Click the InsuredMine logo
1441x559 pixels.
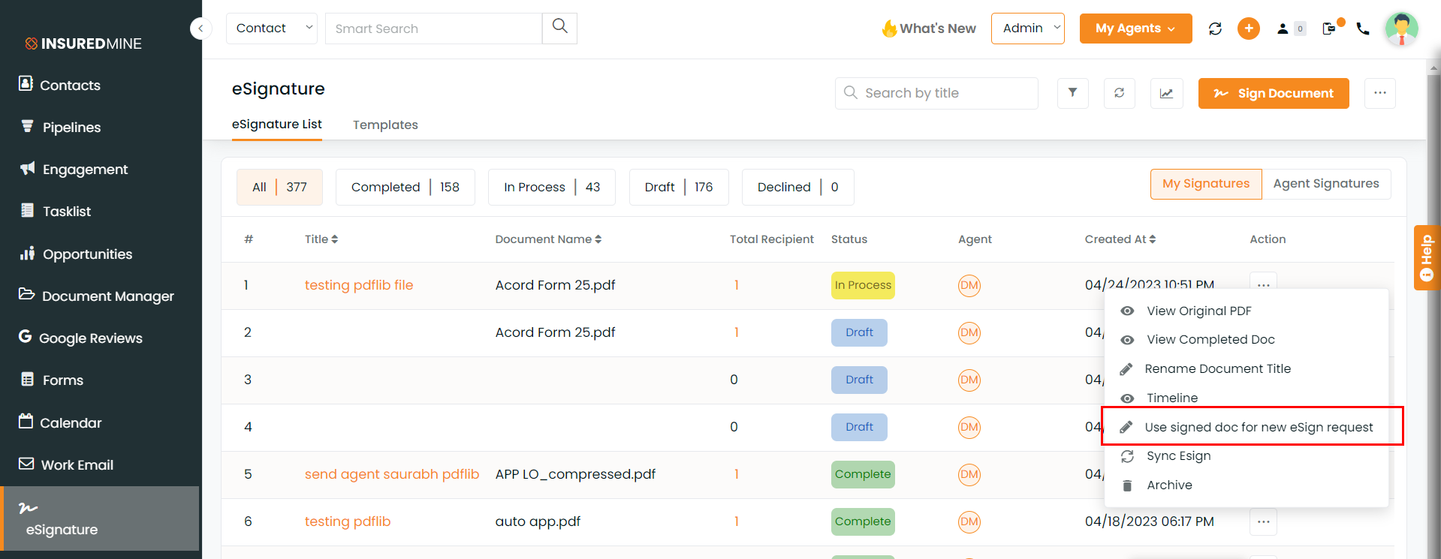click(x=83, y=44)
